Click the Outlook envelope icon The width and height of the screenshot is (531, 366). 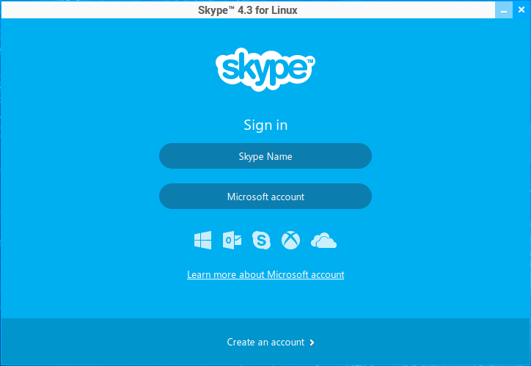(232, 241)
